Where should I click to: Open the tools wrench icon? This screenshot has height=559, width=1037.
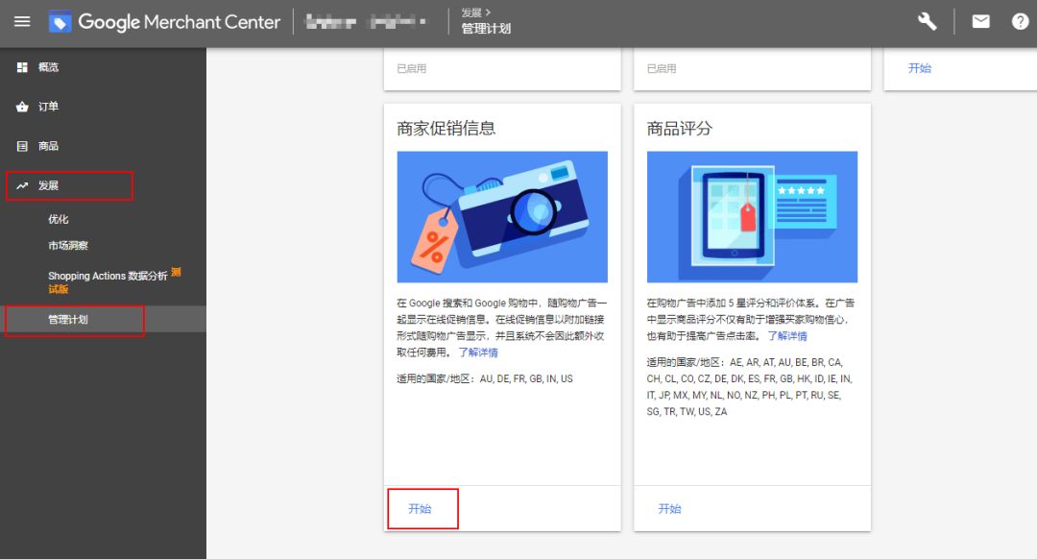926,20
